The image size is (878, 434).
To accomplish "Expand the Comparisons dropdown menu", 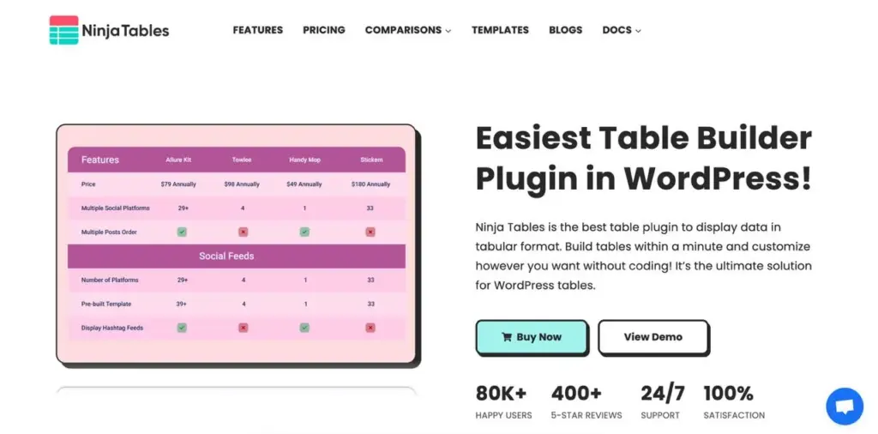I will coord(408,30).
